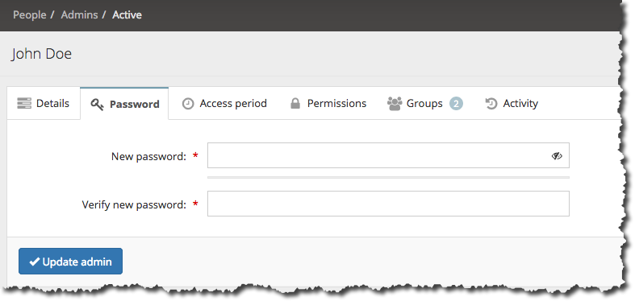Image resolution: width=635 pixels, height=301 pixels.
Task: Click the checkmark icon on Update admin
Action: (35, 262)
